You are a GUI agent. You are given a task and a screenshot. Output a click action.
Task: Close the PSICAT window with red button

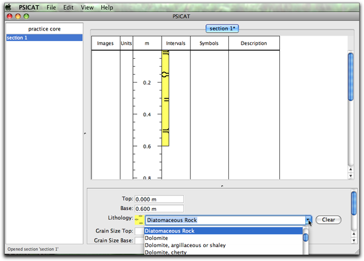[10, 17]
